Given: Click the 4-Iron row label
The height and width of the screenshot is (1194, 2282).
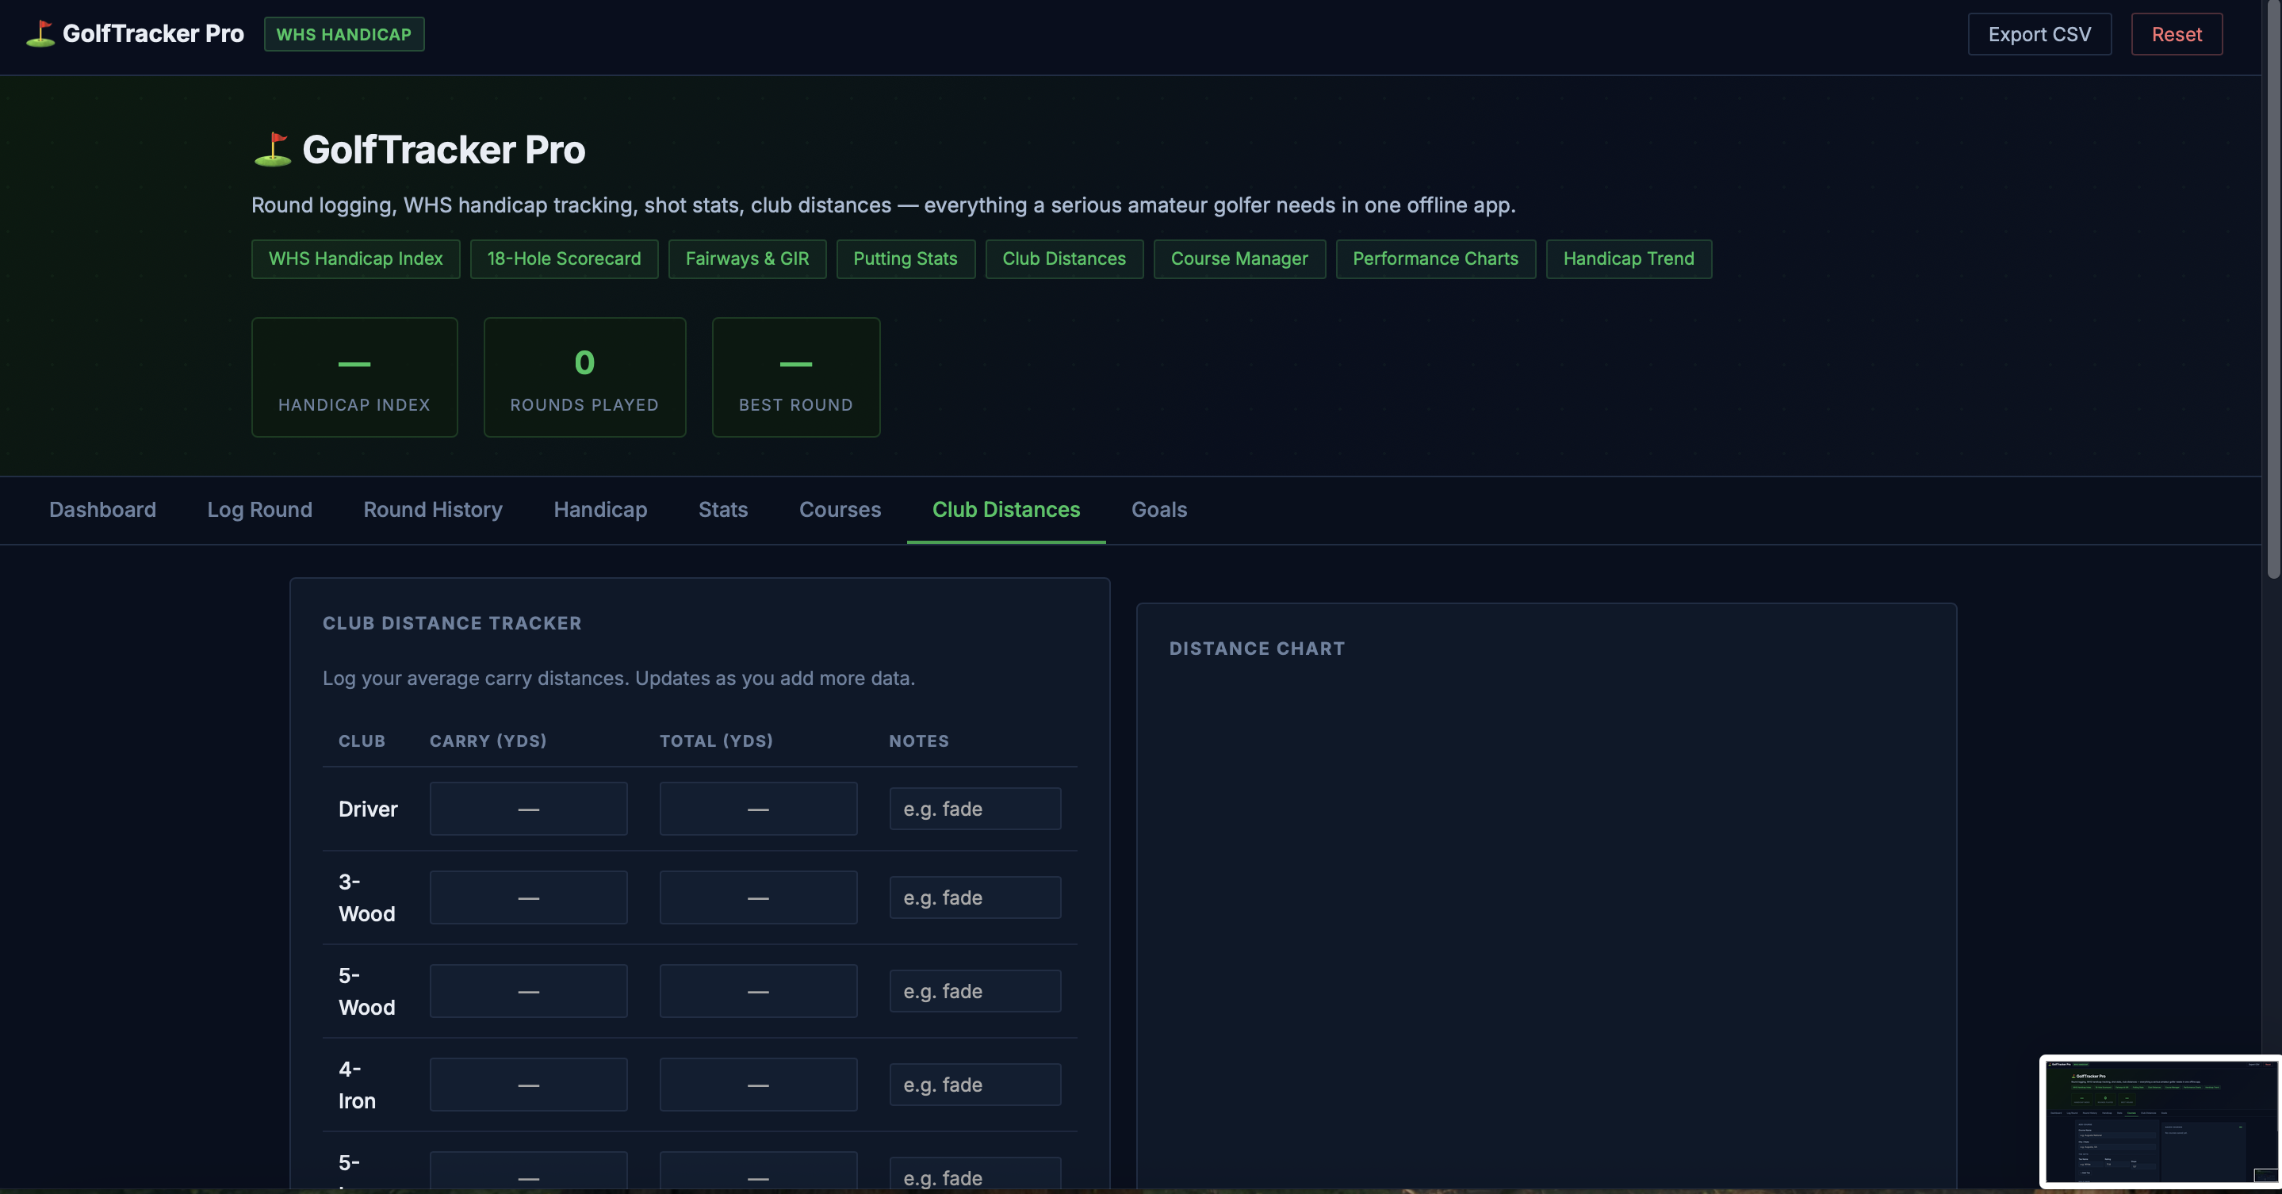Looking at the screenshot, I should (357, 1085).
